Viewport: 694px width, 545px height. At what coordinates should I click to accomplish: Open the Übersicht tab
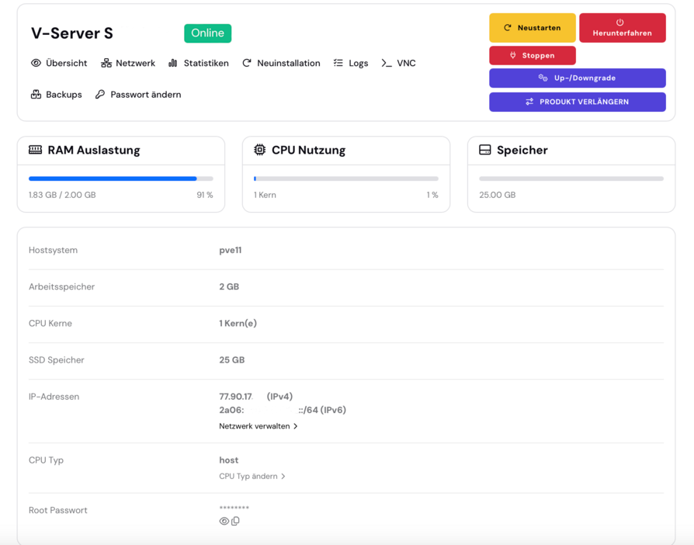59,63
